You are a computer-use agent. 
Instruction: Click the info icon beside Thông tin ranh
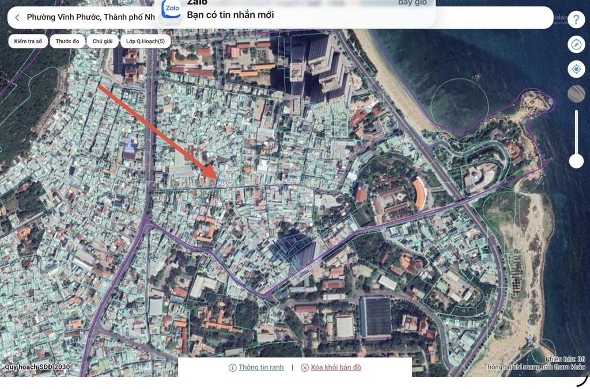[x=233, y=368]
